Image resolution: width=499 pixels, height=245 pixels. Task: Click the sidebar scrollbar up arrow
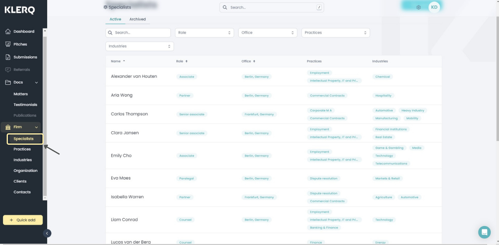pos(45,31)
